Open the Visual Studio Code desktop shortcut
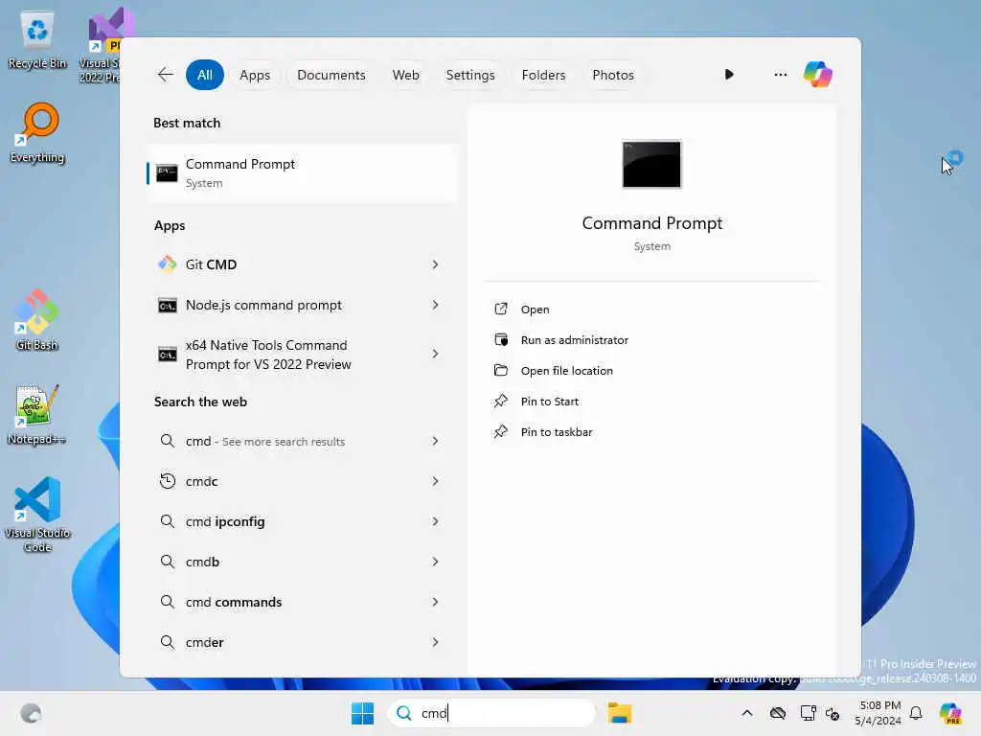981x736 pixels. pyautogui.click(x=37, y=515)
